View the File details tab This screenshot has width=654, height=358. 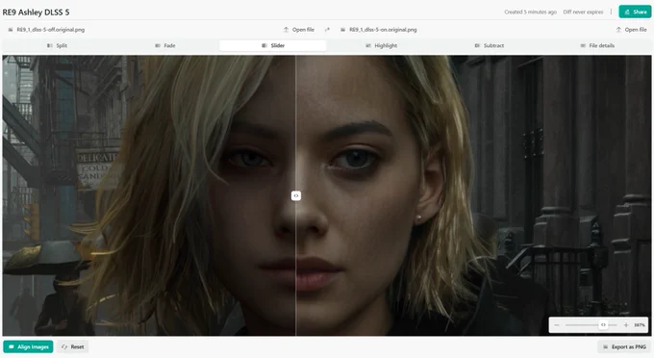pos(597,45)
